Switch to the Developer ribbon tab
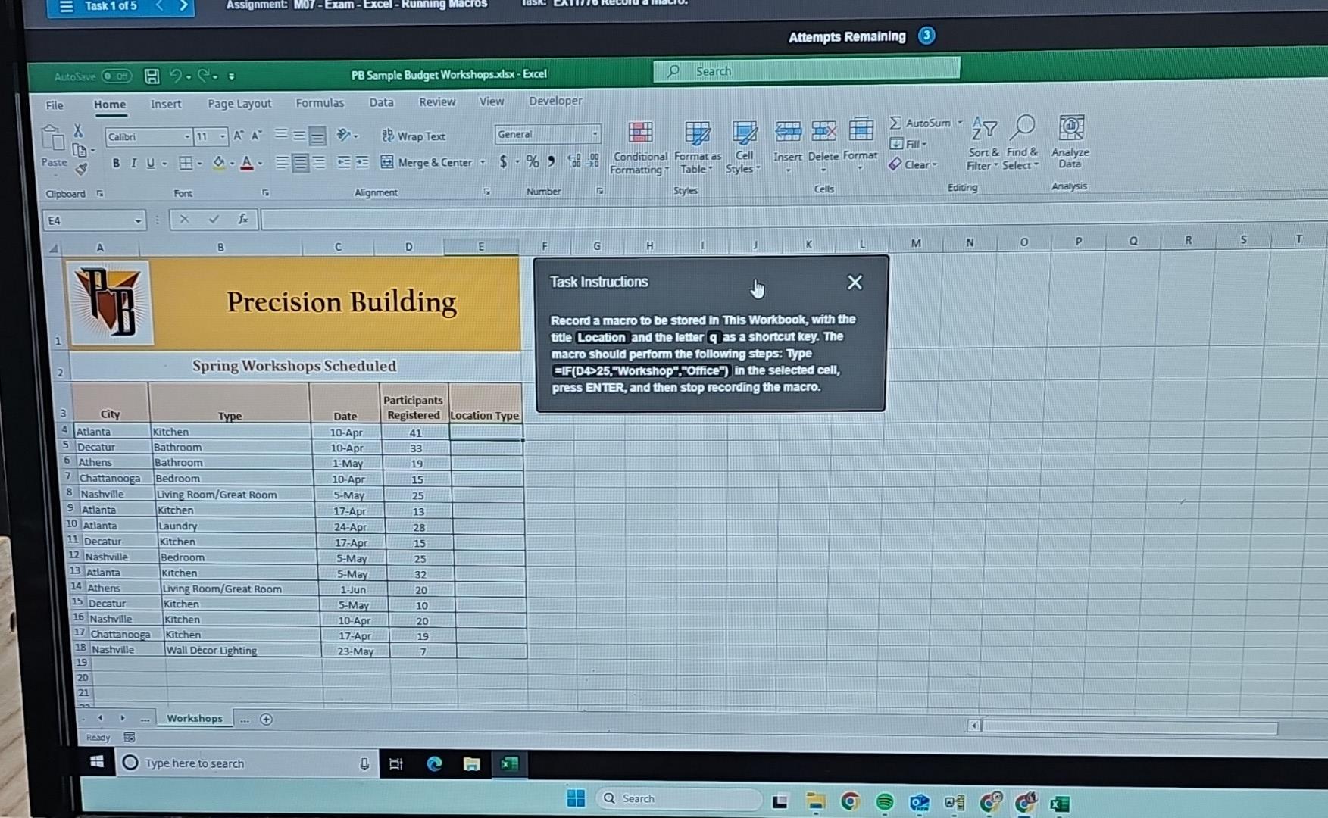This screenshot has height=818, width=1328. click(x=555, y=101)
